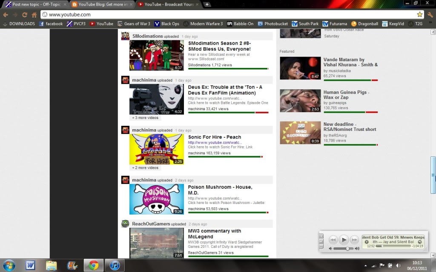Viewport: 436px width, 272px height.
Task: Open the Deus Ex FanFilm video thumbnail
Action: pyautogui.click(x=157, y=99)
